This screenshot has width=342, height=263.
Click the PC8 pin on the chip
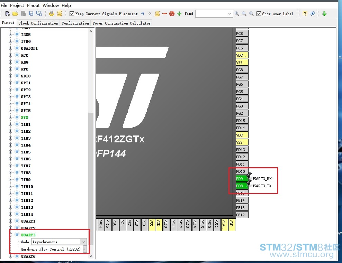(x=242, y=33)
